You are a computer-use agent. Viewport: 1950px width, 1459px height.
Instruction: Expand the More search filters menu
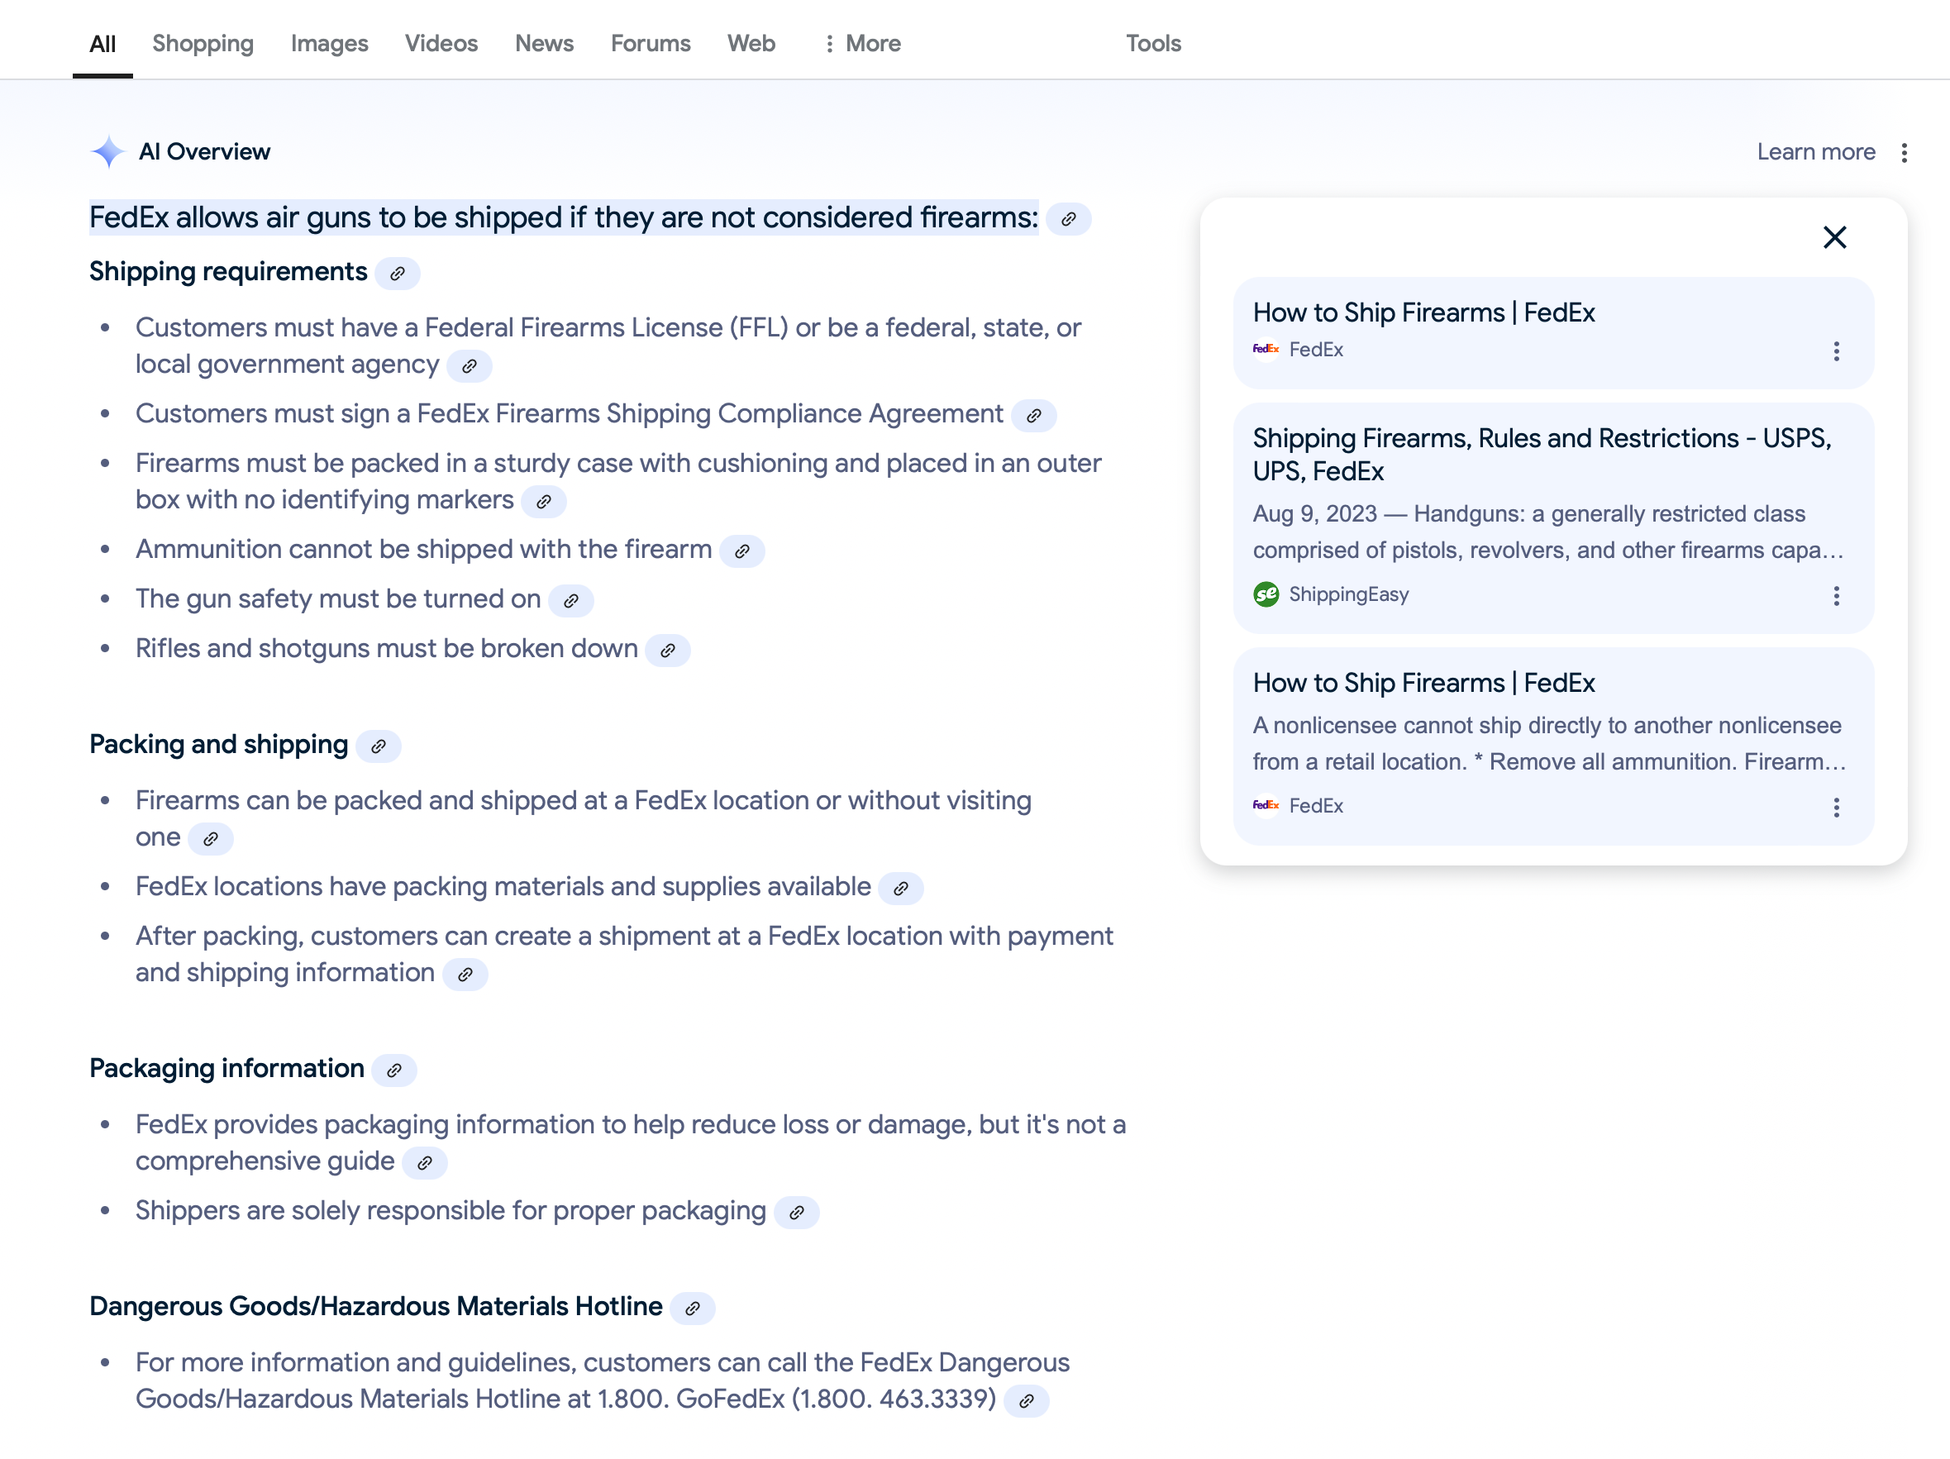click(862, 43)
